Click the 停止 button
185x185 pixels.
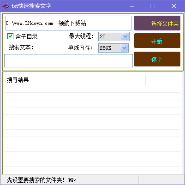pyautogui.click(x=157, y=59)
